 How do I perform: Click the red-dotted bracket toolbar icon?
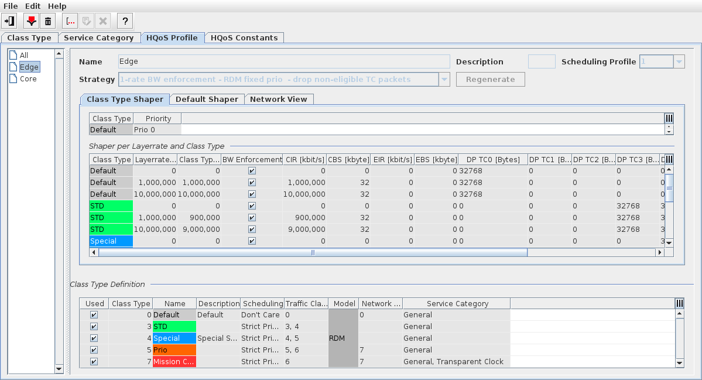(x=70, y=21)
